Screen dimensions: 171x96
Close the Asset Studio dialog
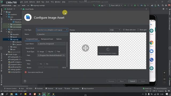click(x=146, y=9)
